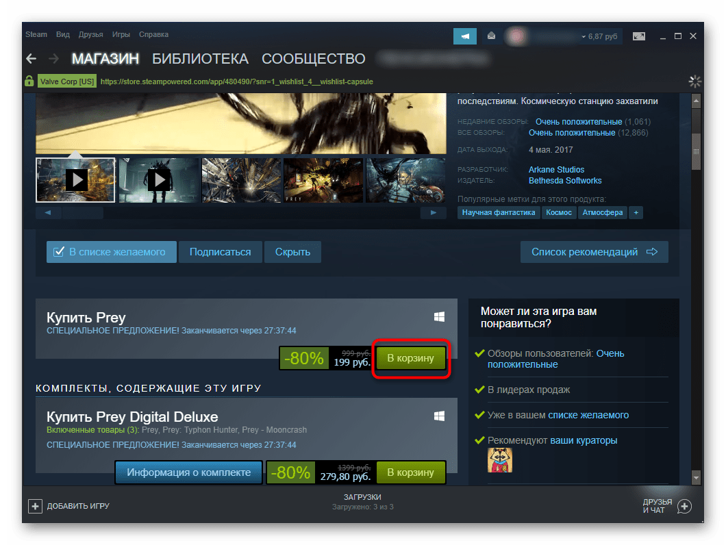
Task: Click Windows icon in Prey Digital Deluxe box
Action: click(x=440, y=416)
